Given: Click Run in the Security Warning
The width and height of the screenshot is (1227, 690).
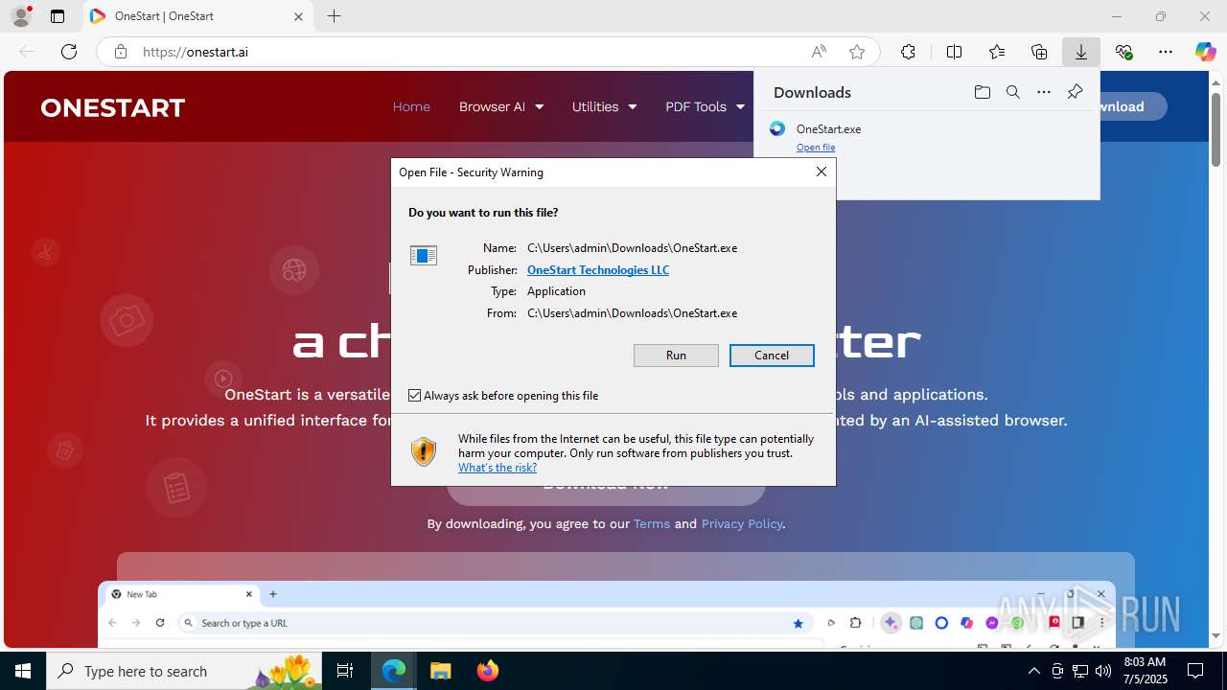Looking at the screenshot, I should coord(676,356).
